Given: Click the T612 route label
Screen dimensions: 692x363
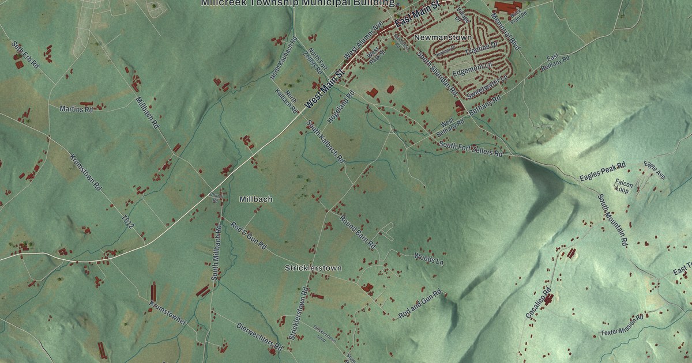Looking at the screenshot, I should click(127, 223).
